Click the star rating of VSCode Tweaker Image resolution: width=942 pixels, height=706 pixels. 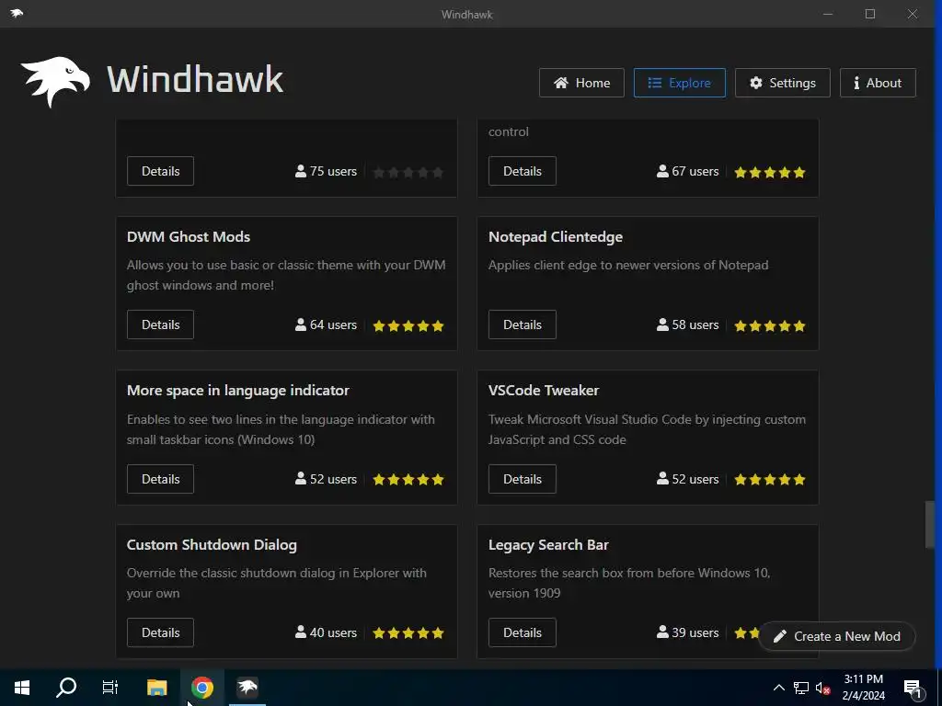pyautogui.click(x=770, y=480)
